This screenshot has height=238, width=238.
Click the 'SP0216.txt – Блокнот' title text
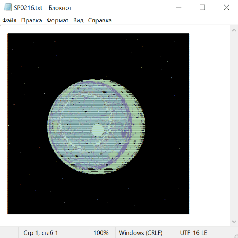[x=42, y=8]
